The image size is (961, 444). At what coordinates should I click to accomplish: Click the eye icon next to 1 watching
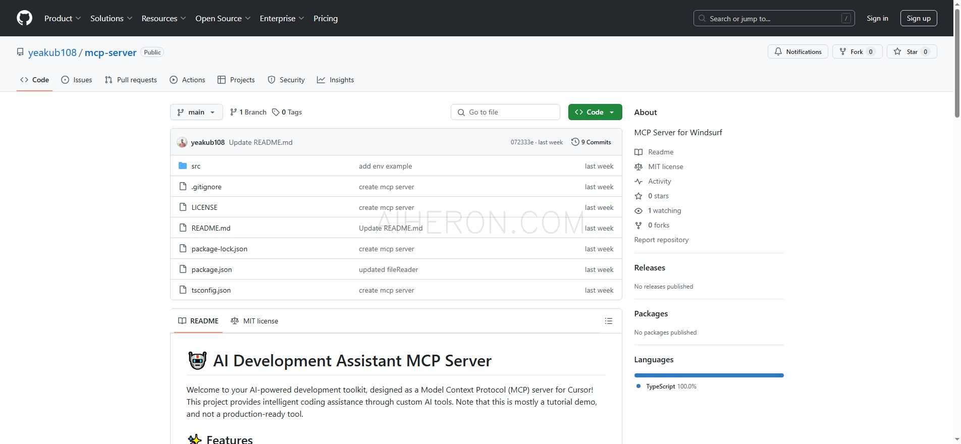coord(638,210)
